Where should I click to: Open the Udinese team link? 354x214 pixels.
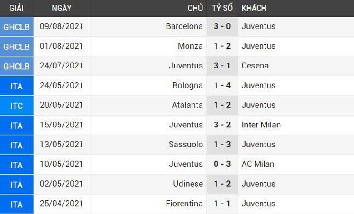click(x=188, y=184)
